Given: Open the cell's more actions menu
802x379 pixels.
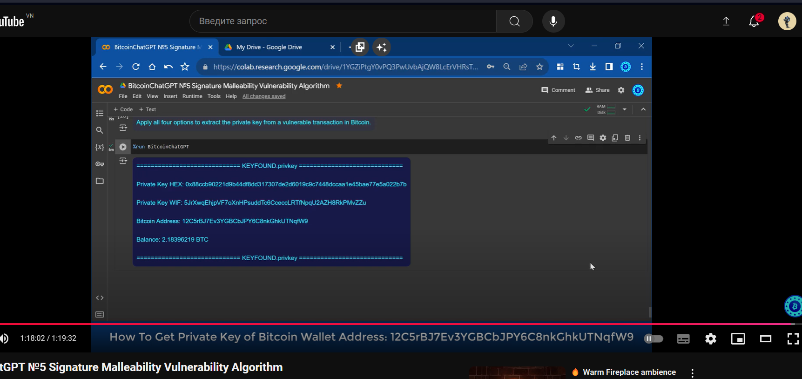Looking at the screenshot, I should [640, 138].
